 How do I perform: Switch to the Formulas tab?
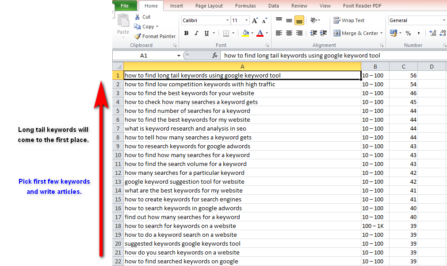point(245,6)
